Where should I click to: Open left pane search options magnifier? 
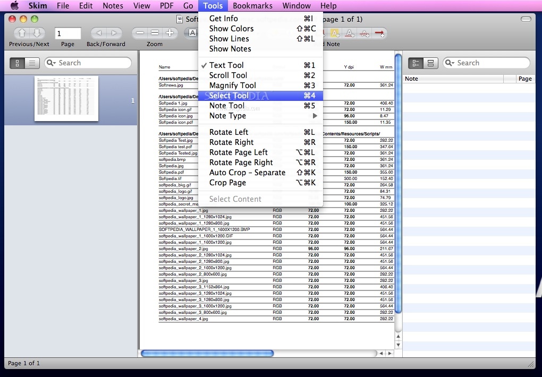coord(51,63)
